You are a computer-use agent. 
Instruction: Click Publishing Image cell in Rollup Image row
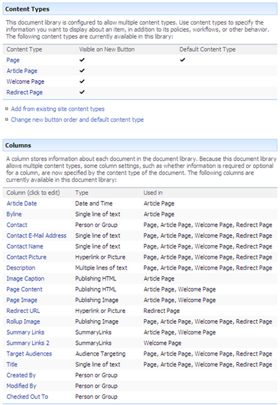pyautogui.click(x=97, y=321)
